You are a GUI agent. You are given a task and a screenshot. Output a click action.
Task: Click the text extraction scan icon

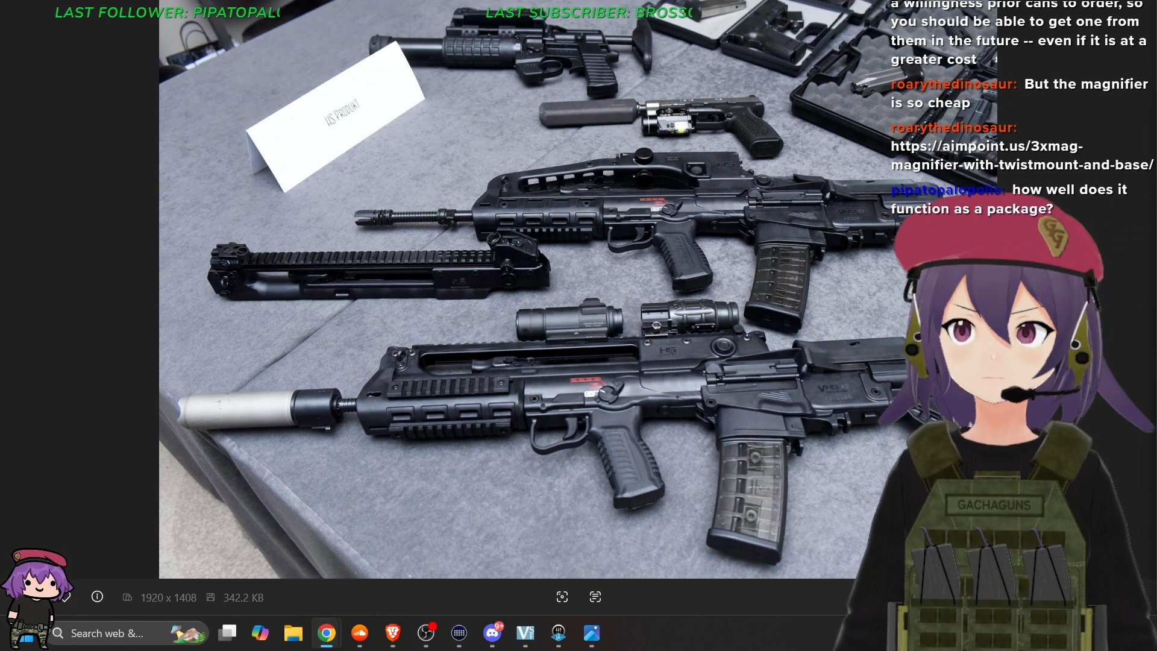595,597
